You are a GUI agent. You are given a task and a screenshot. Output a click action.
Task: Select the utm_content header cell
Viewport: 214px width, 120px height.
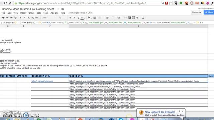pyautogui.click(x=8, y=76)
